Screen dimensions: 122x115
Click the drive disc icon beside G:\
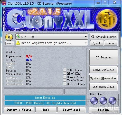[18, 37]
